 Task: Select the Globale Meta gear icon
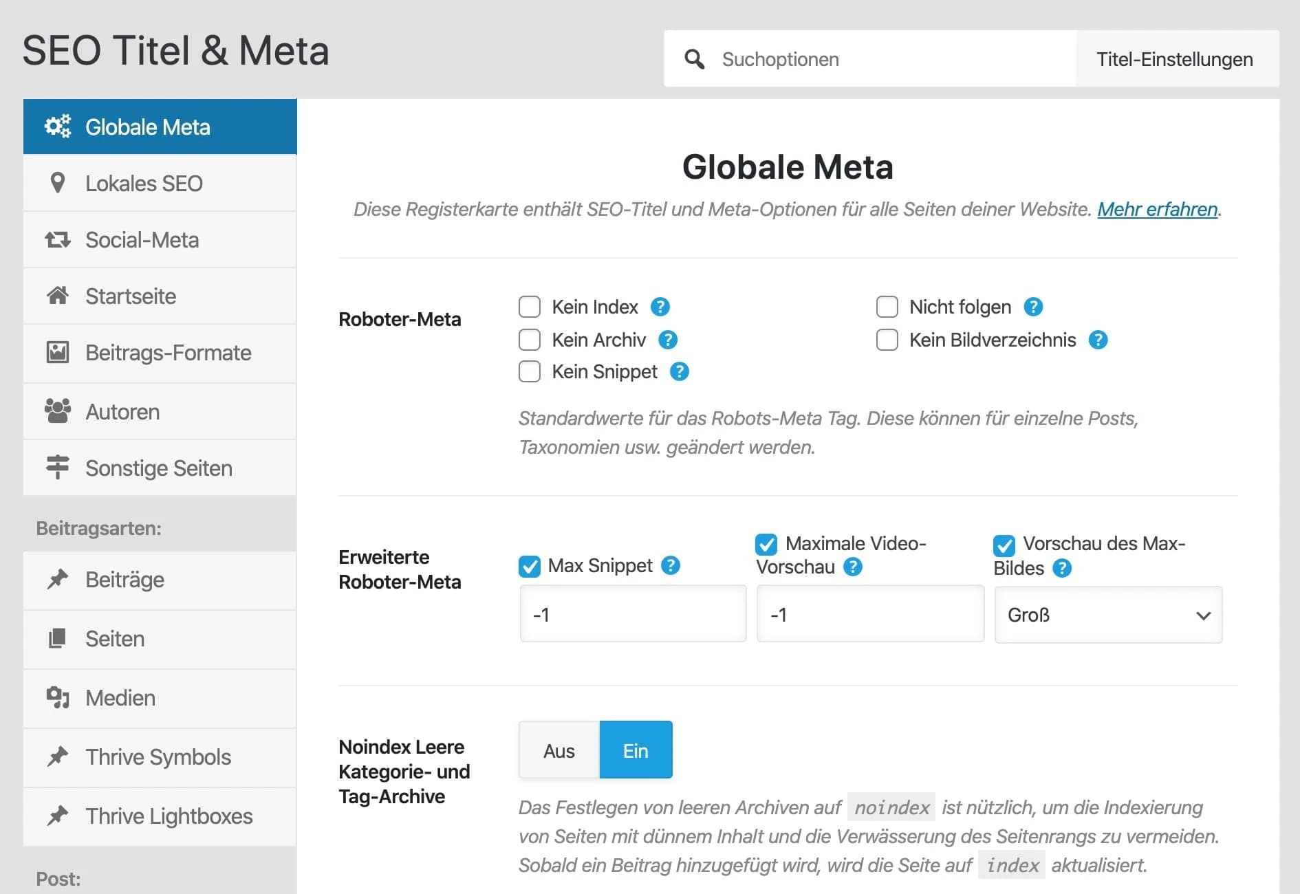point(58,127)
